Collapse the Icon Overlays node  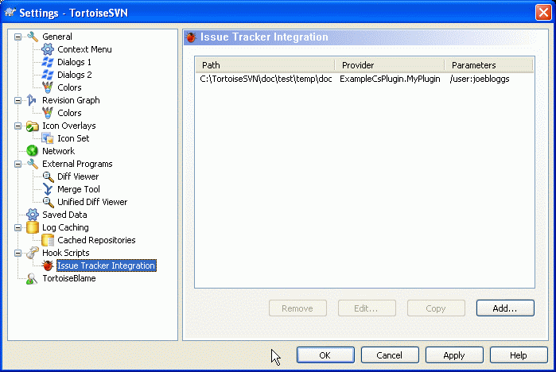click(17, 126)
